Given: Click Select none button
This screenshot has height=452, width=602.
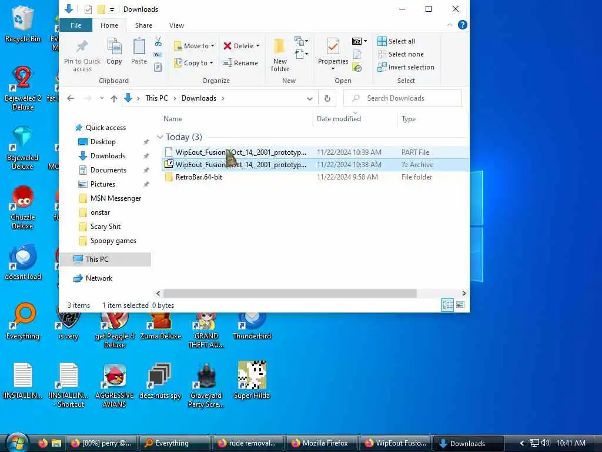Looking at the screenshot, I should click(400, 54).
